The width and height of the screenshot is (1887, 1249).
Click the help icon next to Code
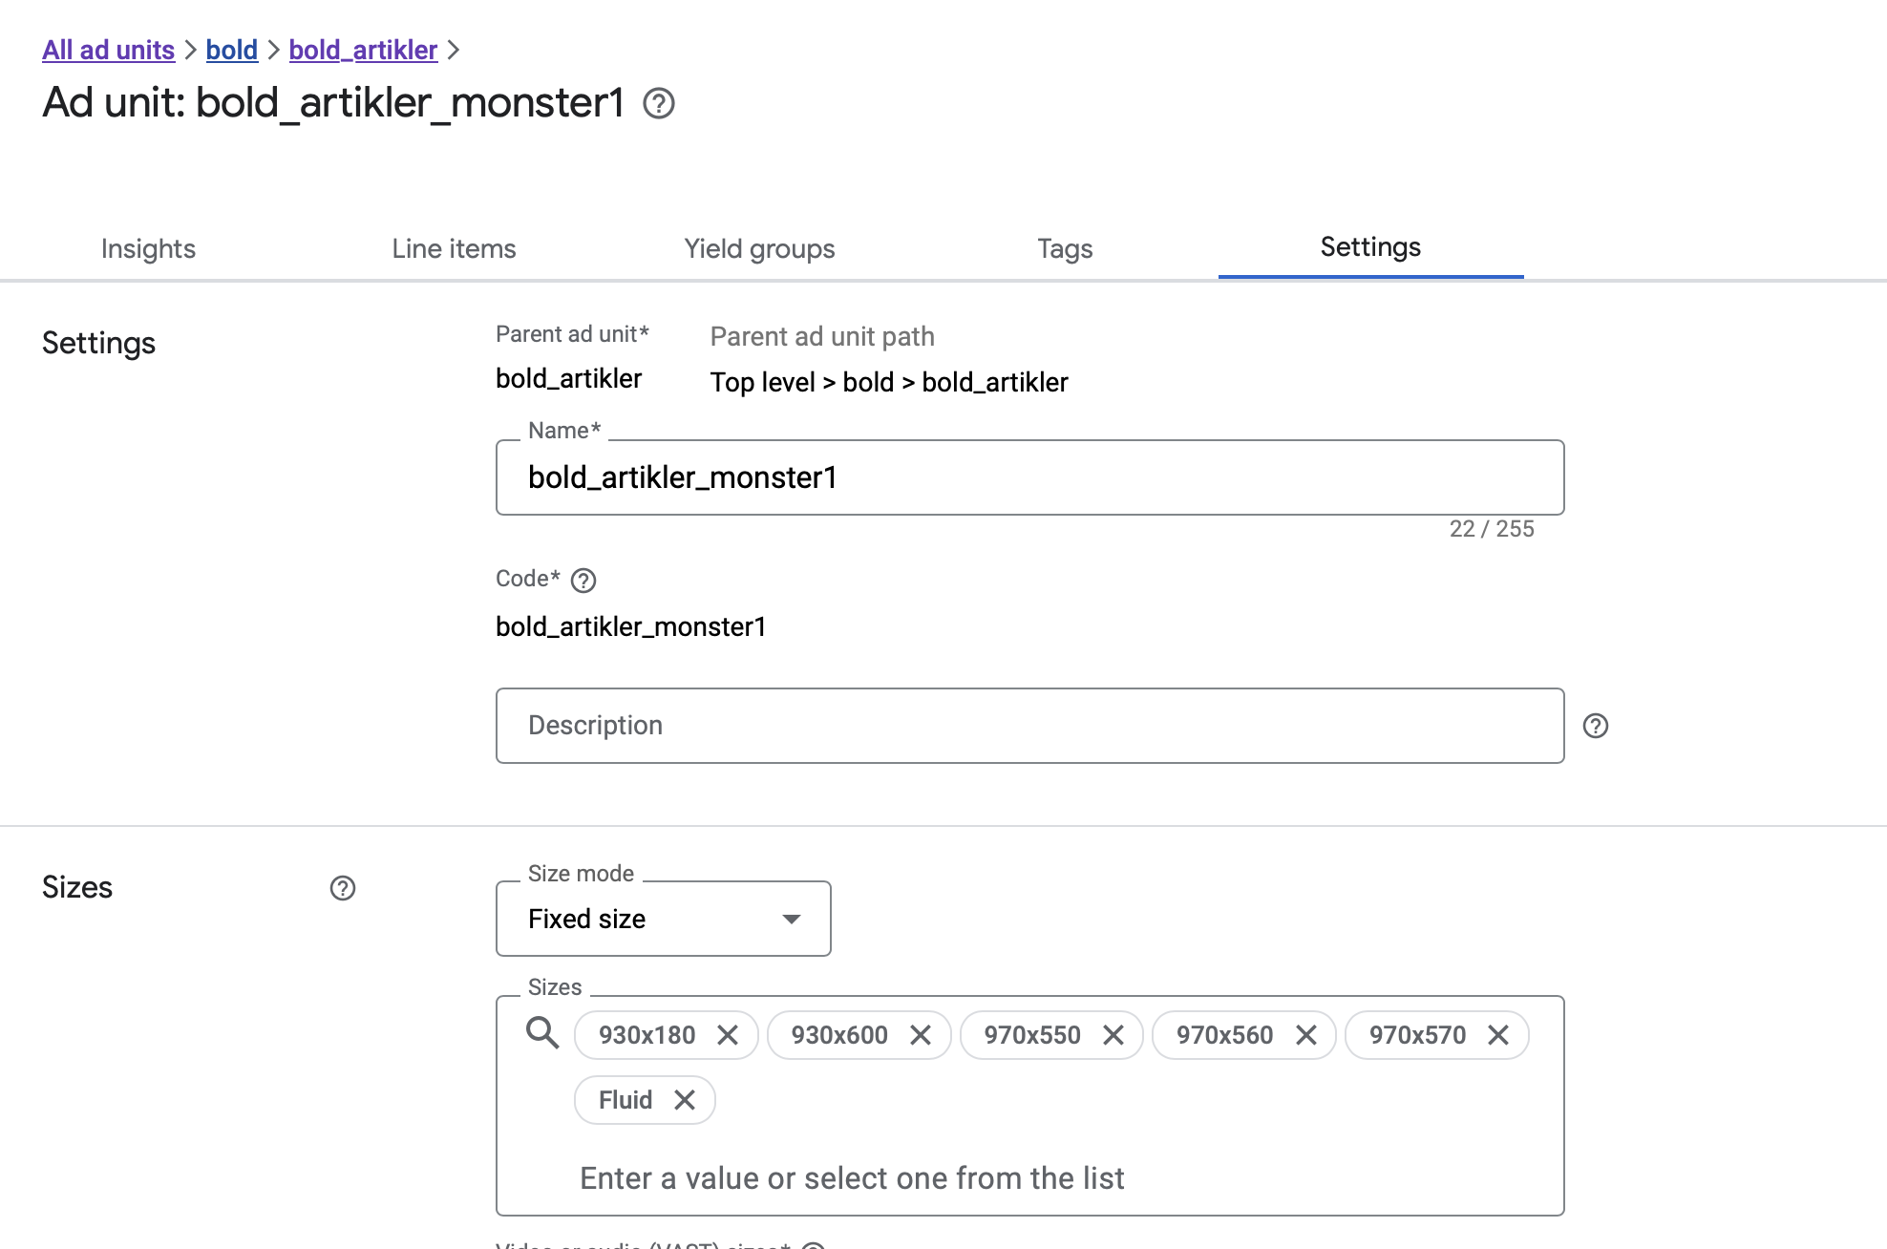583,580
